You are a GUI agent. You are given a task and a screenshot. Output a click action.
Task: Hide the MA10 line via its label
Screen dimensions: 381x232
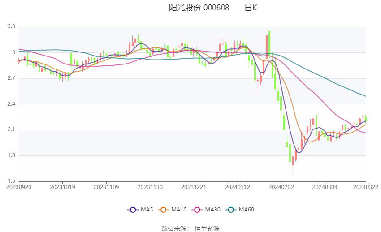179,210
